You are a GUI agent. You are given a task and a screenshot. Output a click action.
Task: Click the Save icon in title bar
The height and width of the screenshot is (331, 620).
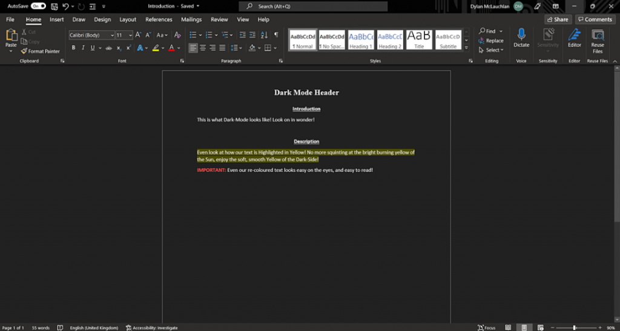[54, 6]
